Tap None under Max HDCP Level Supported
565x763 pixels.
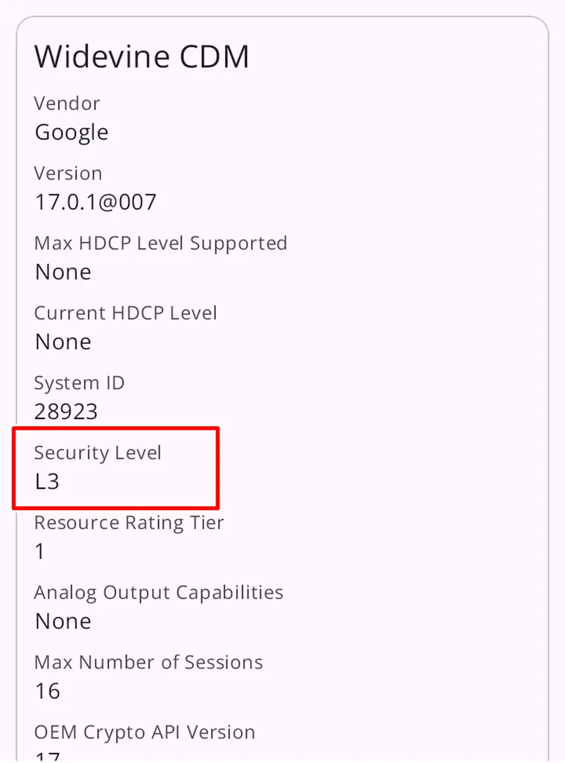(63, 272)
